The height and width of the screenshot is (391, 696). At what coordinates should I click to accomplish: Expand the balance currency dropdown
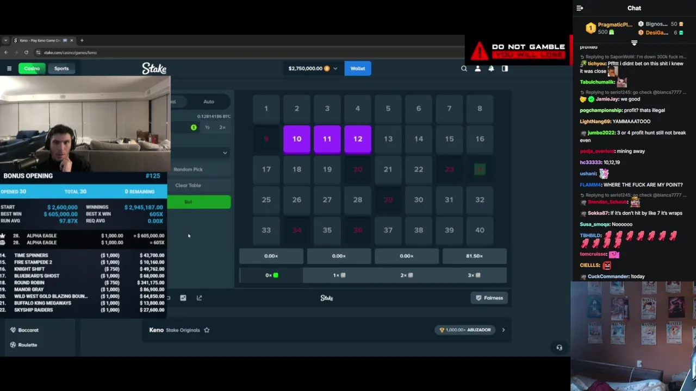(335, 68)
